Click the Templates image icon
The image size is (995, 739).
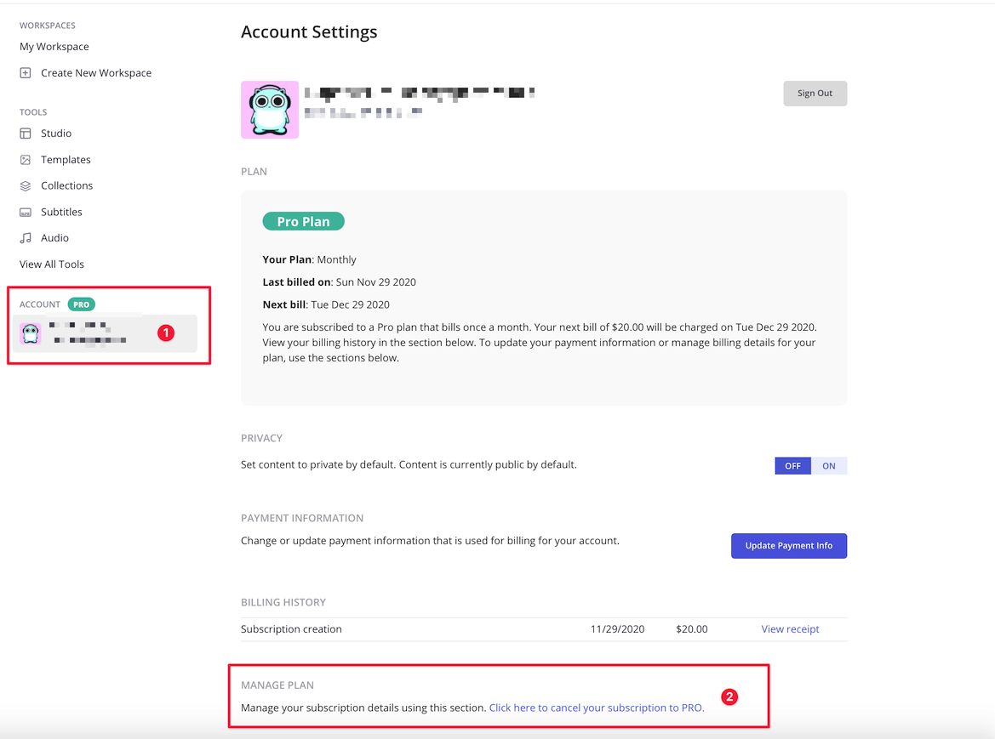point(26,160)
